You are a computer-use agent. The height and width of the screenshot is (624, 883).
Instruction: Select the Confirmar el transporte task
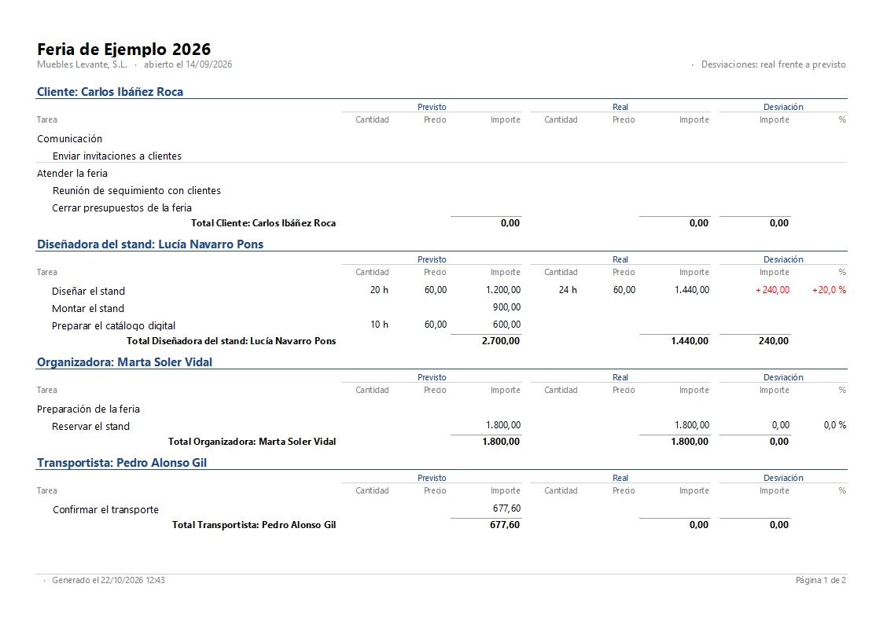tap(106, 510)
